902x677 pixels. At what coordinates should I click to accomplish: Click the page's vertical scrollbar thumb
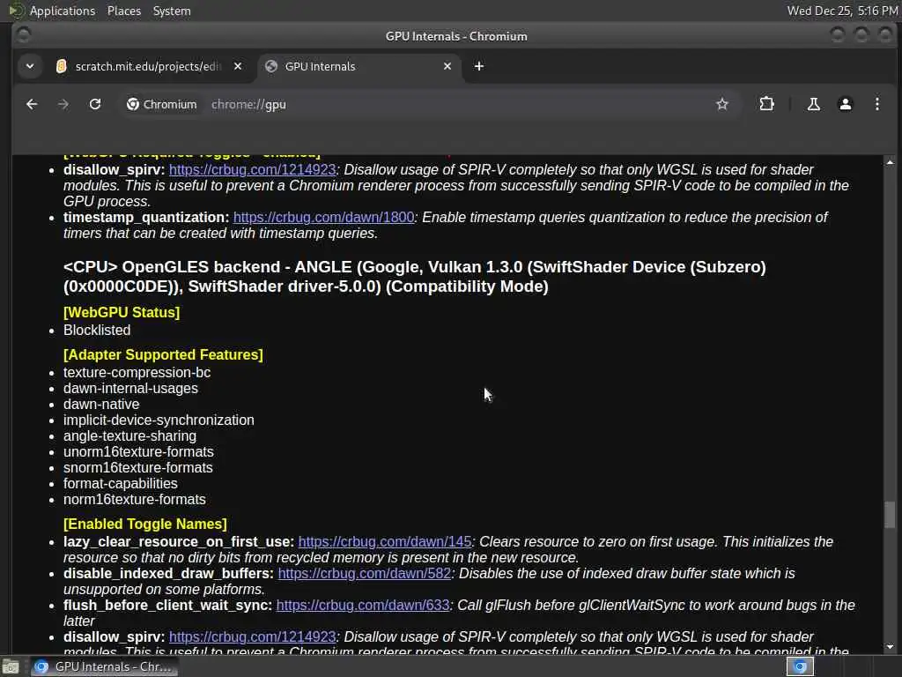tap(890, 515)
